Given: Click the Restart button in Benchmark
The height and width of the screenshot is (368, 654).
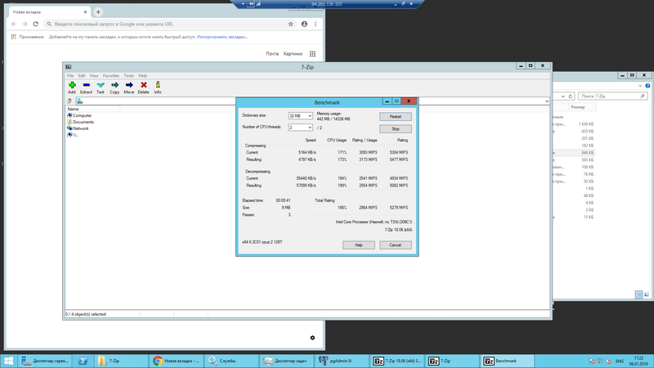Looking at the screenshot, I should pos(396,116).
